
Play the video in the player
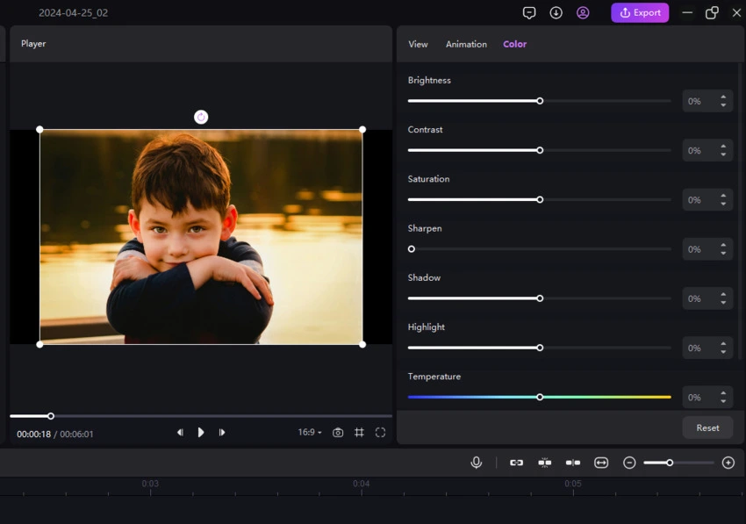click(201, 433)
